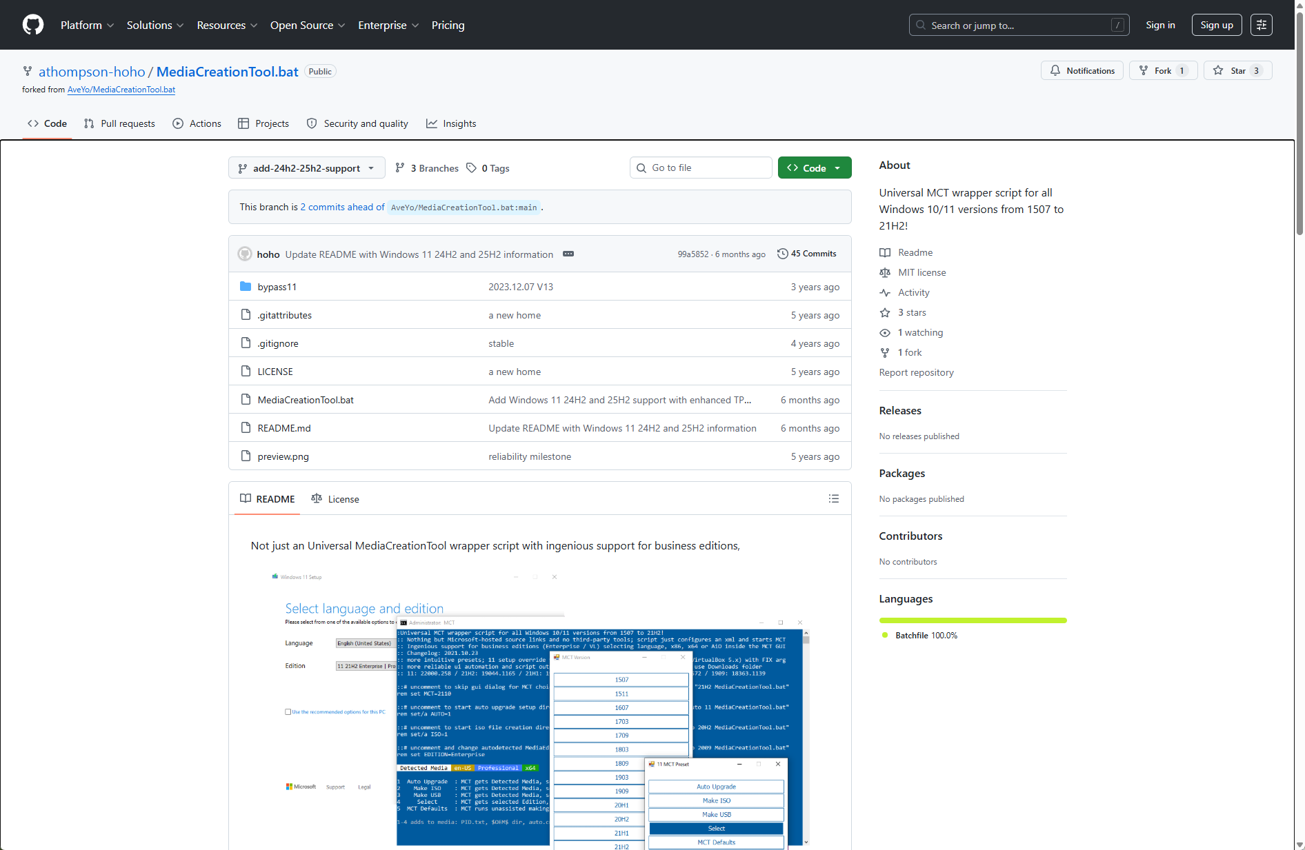Click the watching eye icon

point(885,332)
